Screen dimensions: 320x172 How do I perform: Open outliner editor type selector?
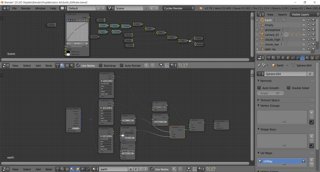(261, 14)
